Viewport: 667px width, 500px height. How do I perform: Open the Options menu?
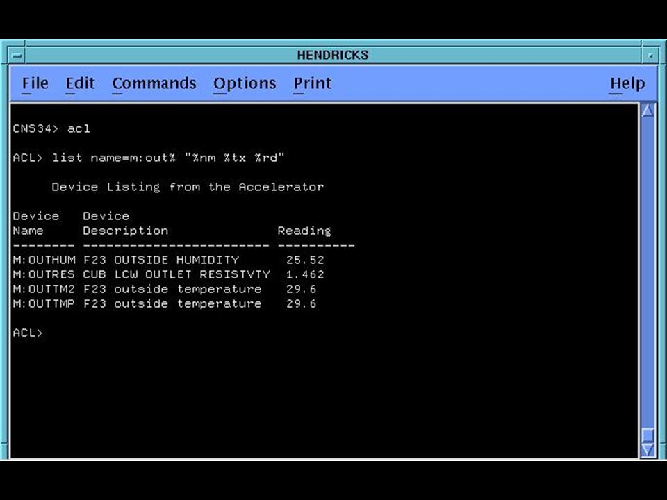pyautogui.click(x=245, y=83)
